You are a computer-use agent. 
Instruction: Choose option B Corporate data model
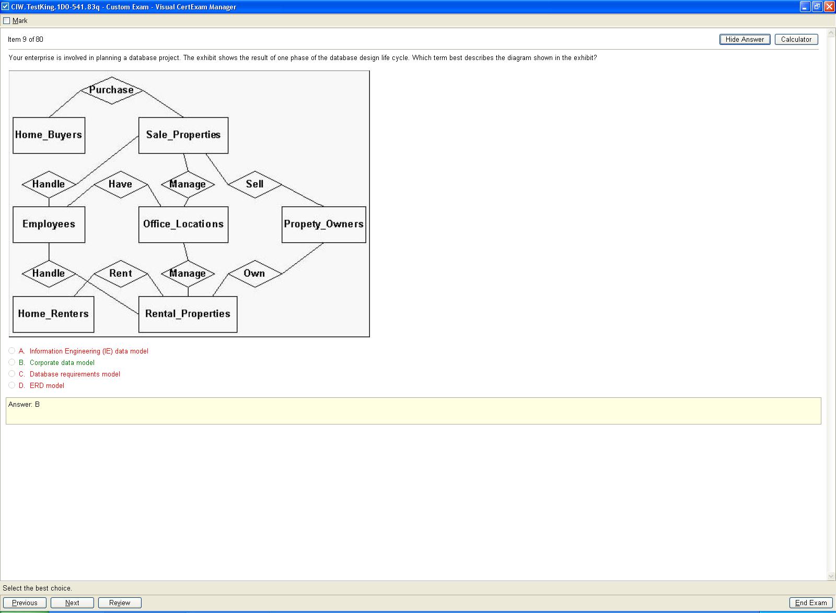[x=12, y=362]
